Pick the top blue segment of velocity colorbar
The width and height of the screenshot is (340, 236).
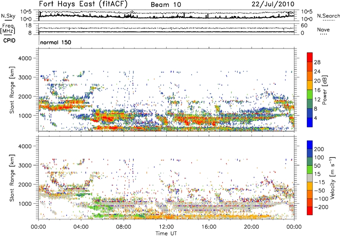[x=310, y=145]
